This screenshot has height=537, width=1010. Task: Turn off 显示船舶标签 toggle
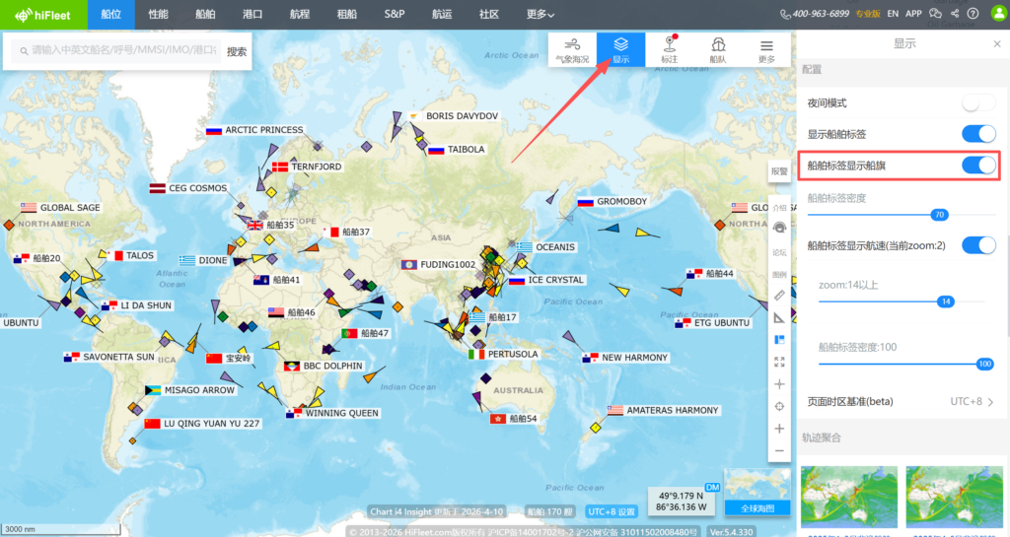[x=978, y=134]
